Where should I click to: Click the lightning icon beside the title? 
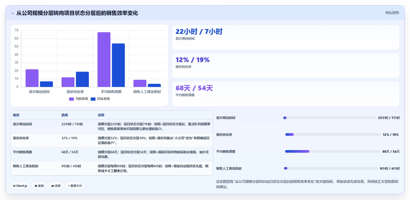click(x=13, y=13)
